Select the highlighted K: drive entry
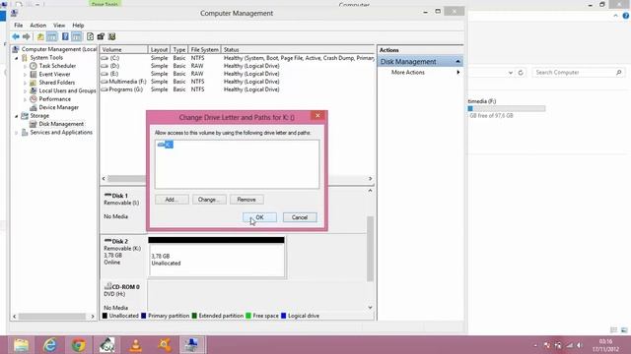The height and width of the screenshot is (354, 631). pyautogui.click(x=166, y=145)
